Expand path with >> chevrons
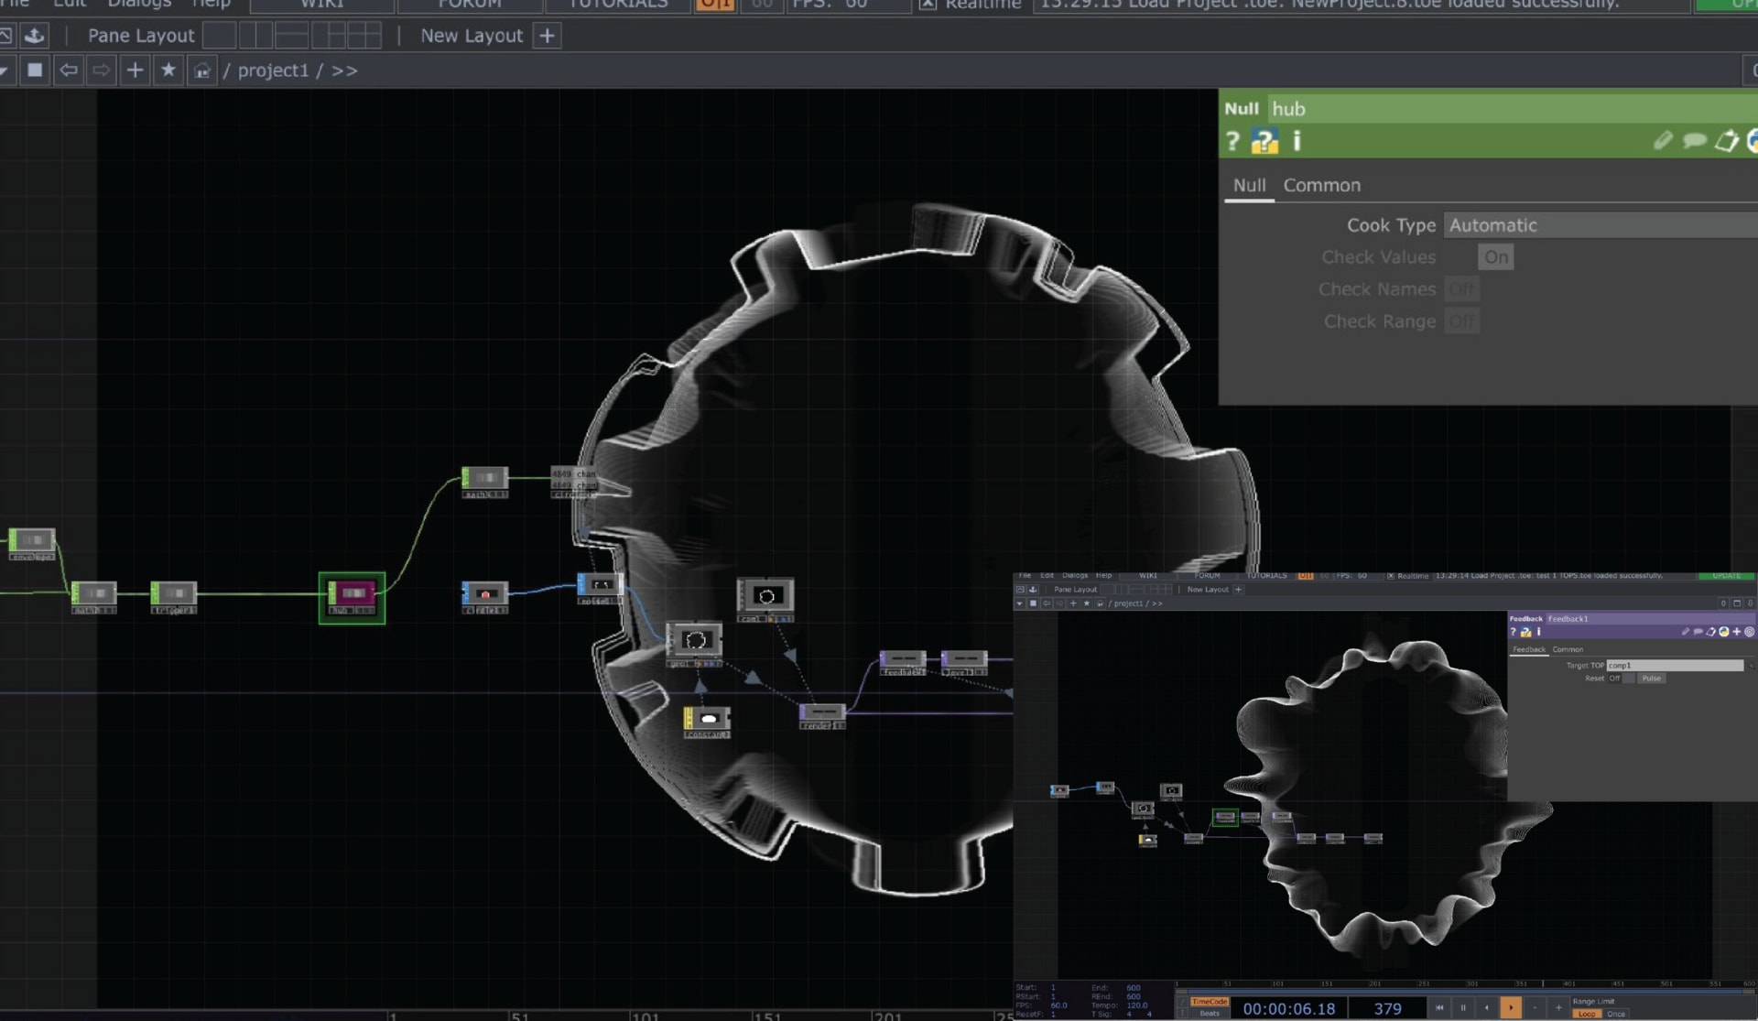Screen dimensions: 1758x1021 (344, 71)
